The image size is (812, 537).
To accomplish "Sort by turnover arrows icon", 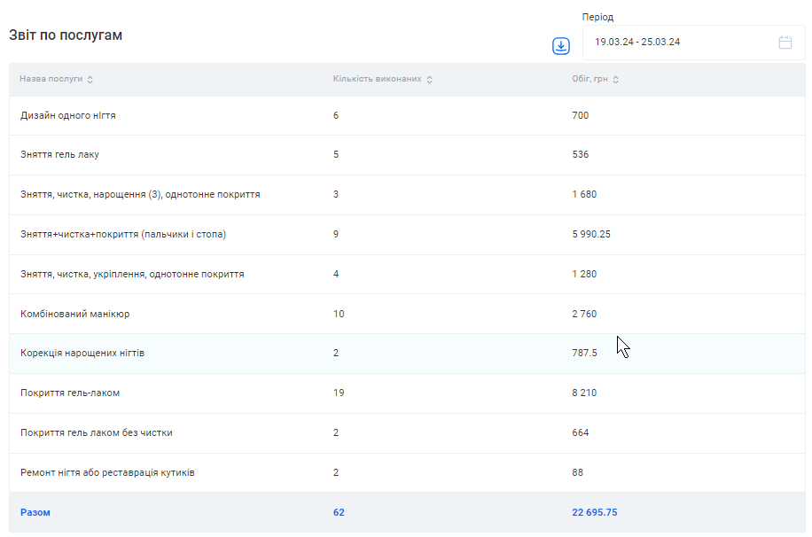I will (x=616, y=80).
